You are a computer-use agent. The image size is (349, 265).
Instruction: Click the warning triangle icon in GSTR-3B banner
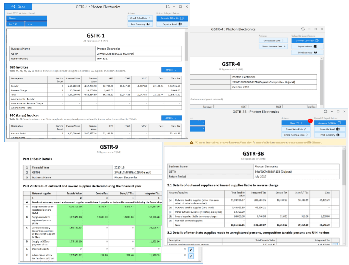191,142
